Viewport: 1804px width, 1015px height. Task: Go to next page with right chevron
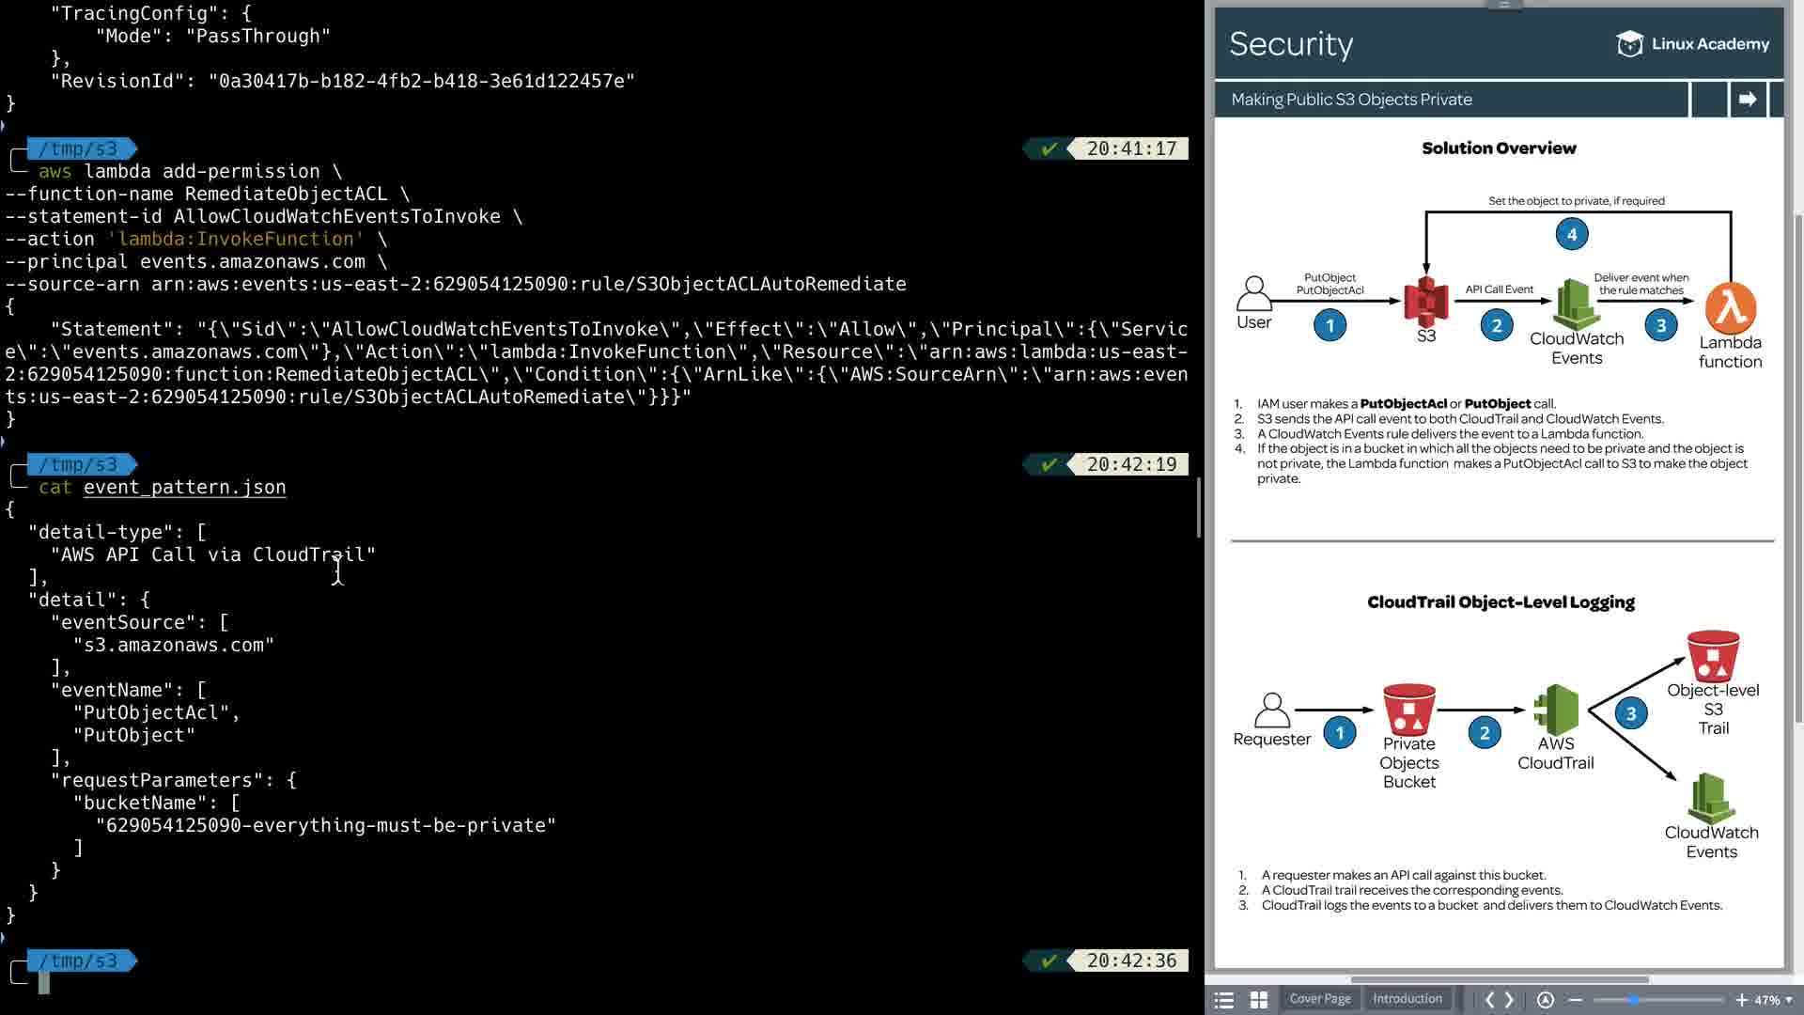(x=1510, y=1000)
